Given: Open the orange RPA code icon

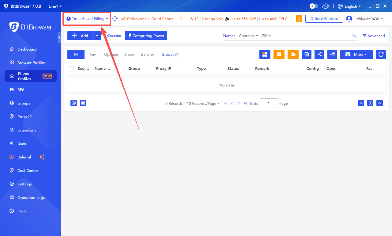Looking at the screenshot, I should coord(279,54).
